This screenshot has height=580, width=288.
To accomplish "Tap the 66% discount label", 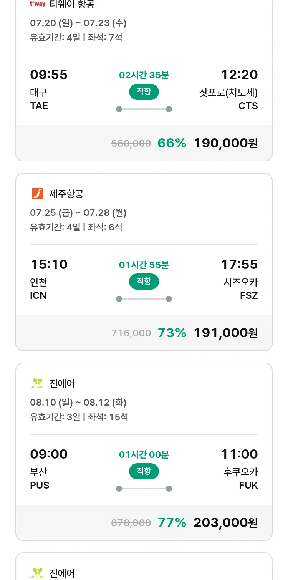I will [x=172, y=143].
